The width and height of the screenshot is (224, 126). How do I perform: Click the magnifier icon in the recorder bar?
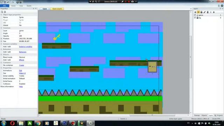[96, 1]
